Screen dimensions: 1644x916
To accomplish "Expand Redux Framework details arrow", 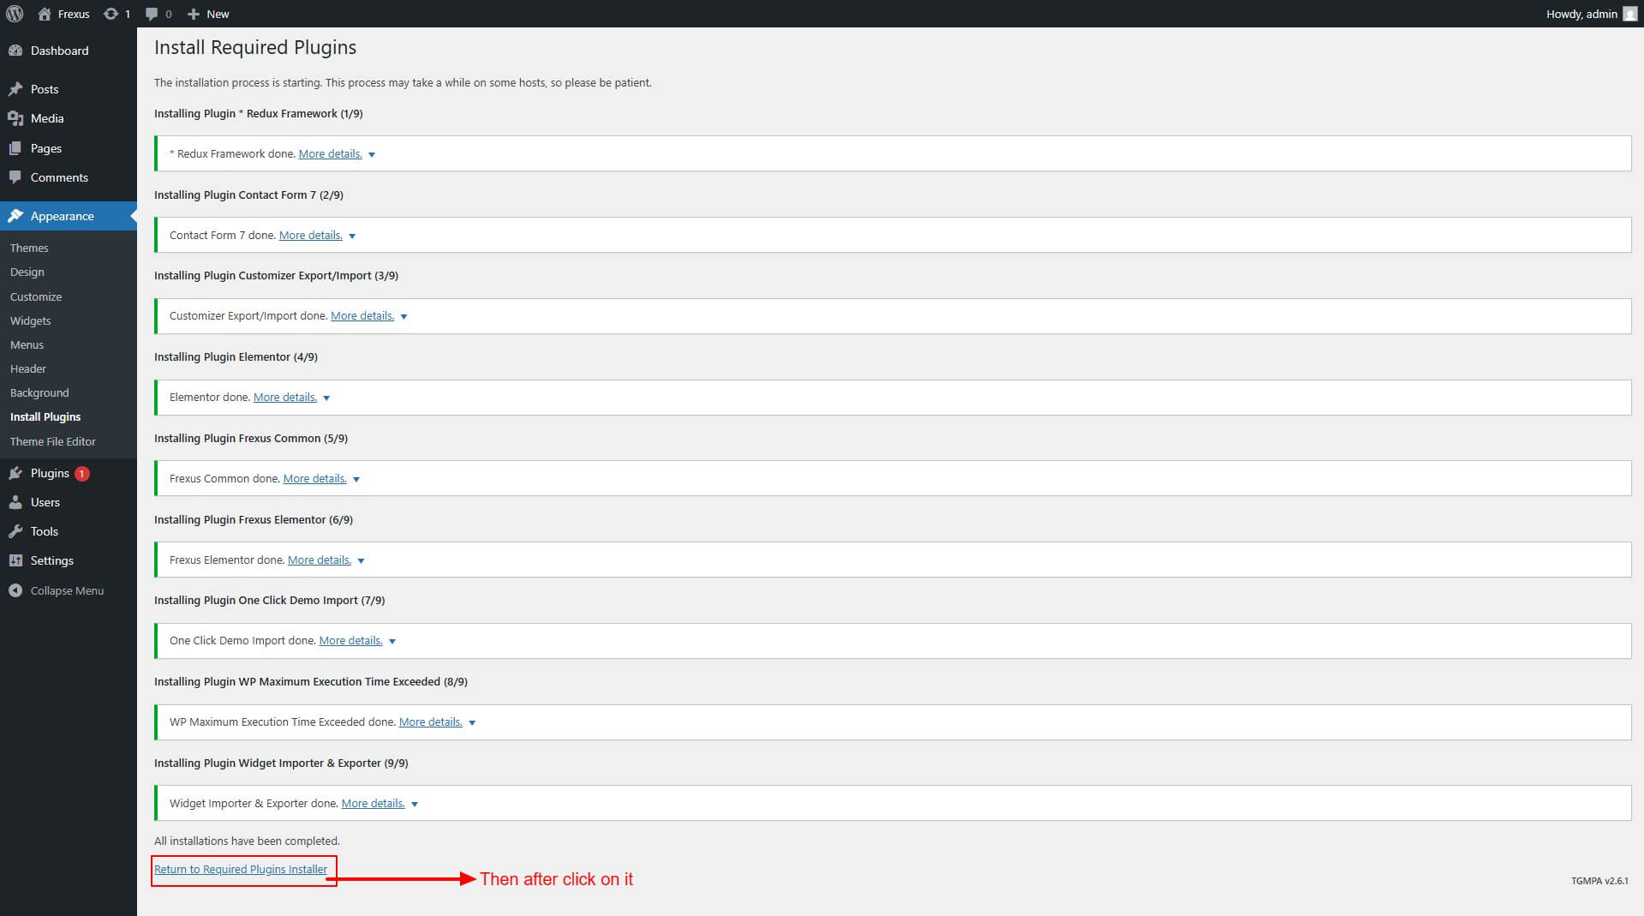I will 372,155.
